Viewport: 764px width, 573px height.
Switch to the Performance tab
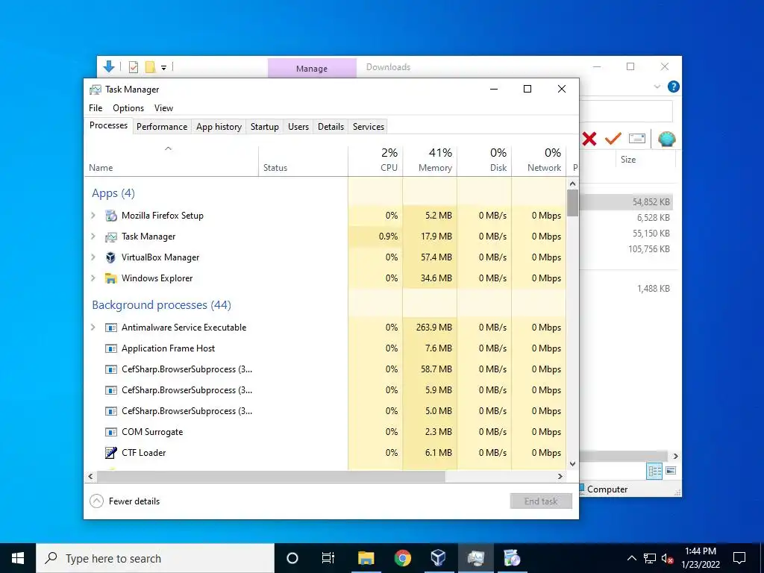pyautogui.click(x=162, y=127)
